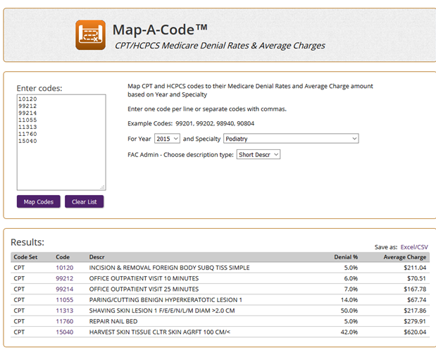Click the 42.0% denial rate value

pyautogui.click(x=349, y=332)
